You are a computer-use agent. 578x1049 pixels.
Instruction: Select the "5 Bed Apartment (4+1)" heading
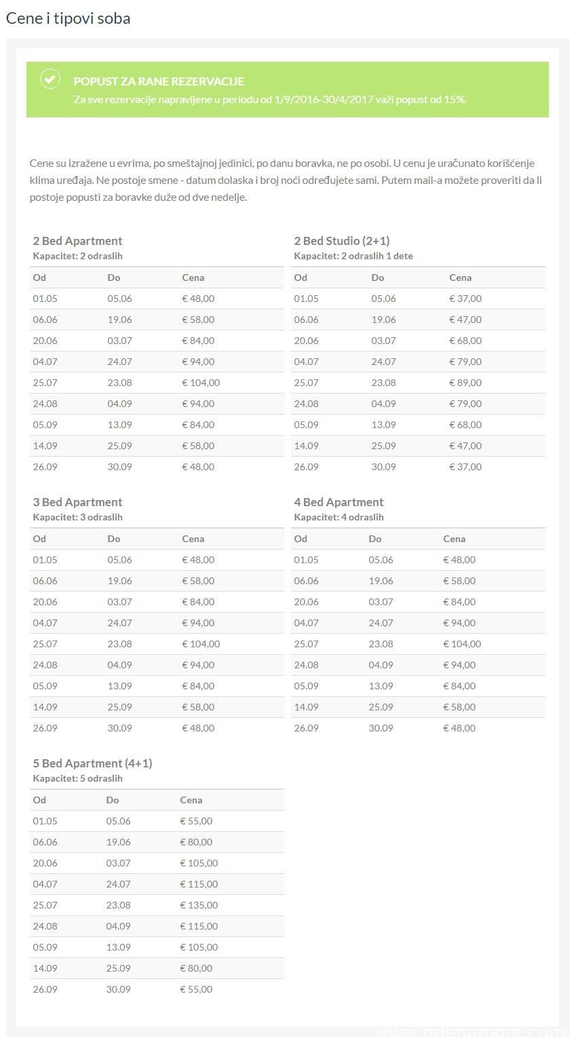coord(92,763)
